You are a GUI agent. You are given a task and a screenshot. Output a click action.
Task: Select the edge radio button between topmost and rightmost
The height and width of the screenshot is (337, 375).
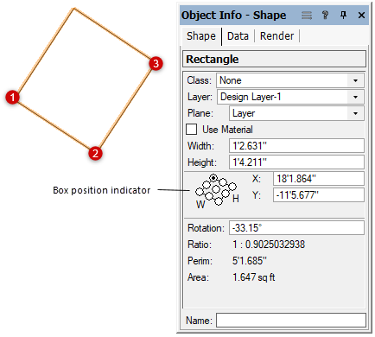click(x=223, y=182)
